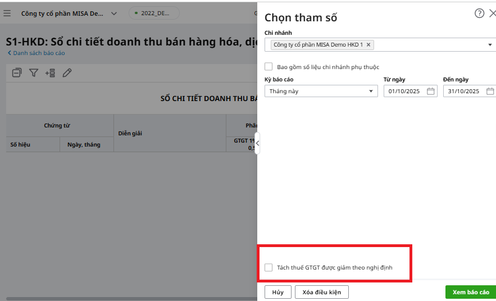Enable Bao gồm số liệu chi nhánh phụ thuộc
This screenshot has height=301, width=496.
[x=269, y=67]
